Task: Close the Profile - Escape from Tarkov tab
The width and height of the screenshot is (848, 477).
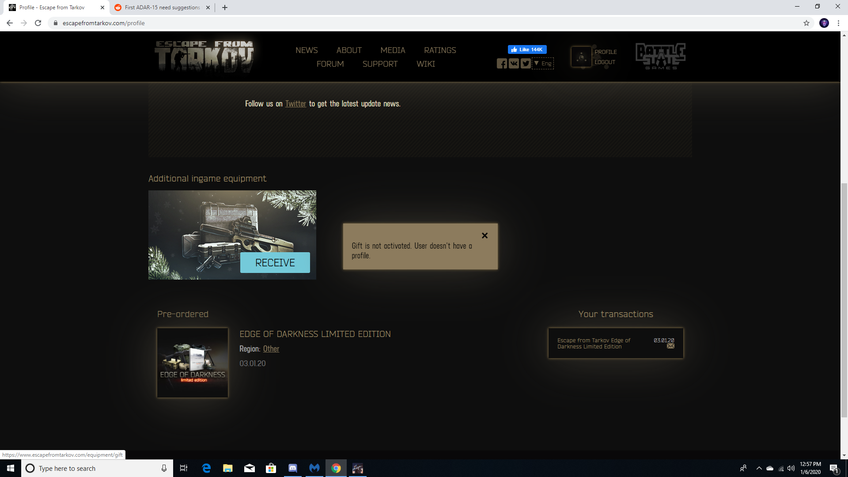Action: click(102, 8)
